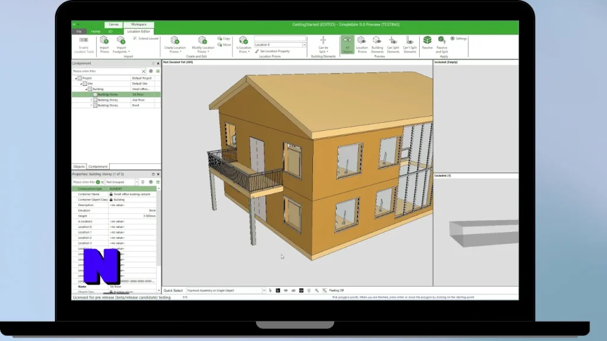Preview Can't Split Elements

(410, 45)
